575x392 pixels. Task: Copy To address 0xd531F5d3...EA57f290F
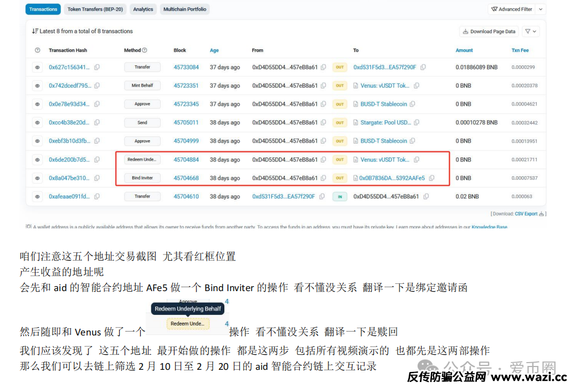tap(423, 67)
